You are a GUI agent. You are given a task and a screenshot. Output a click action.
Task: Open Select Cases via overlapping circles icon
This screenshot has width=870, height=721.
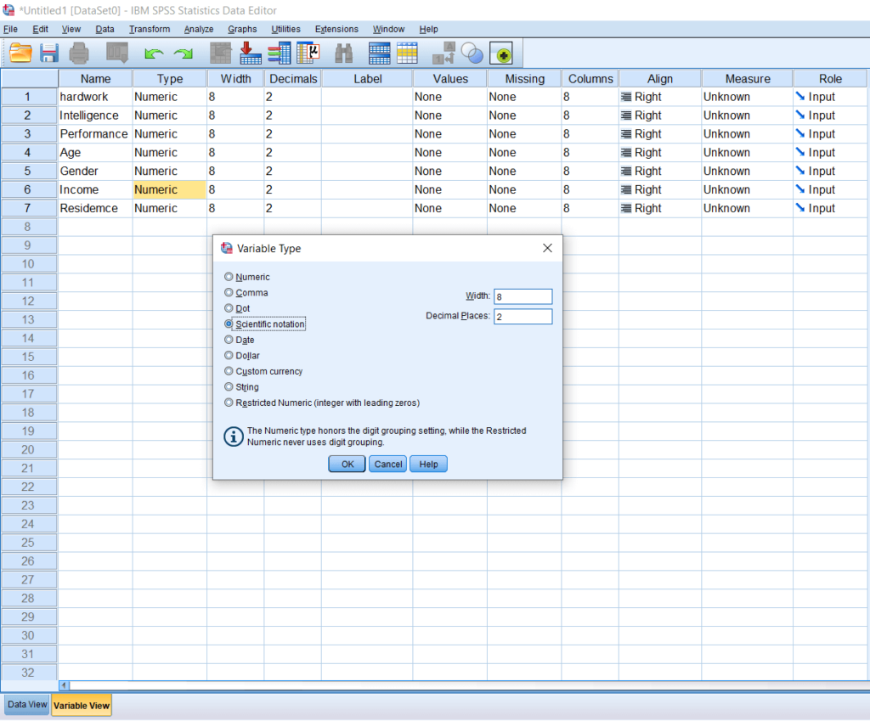click(x=473, y=53)
